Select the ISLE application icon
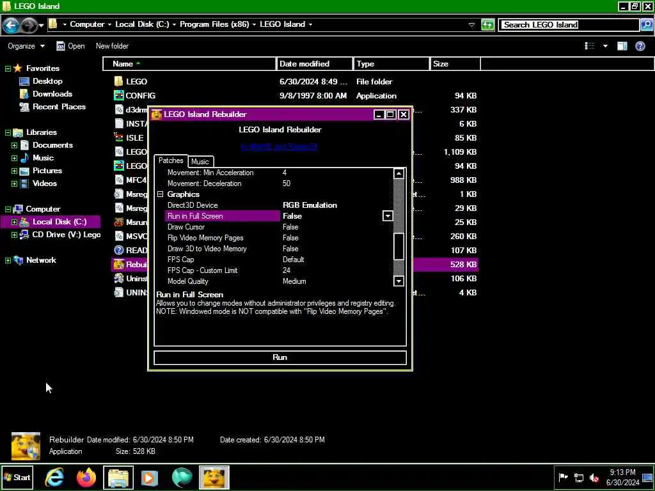The image size is (655, 491). tap(118, 138)
